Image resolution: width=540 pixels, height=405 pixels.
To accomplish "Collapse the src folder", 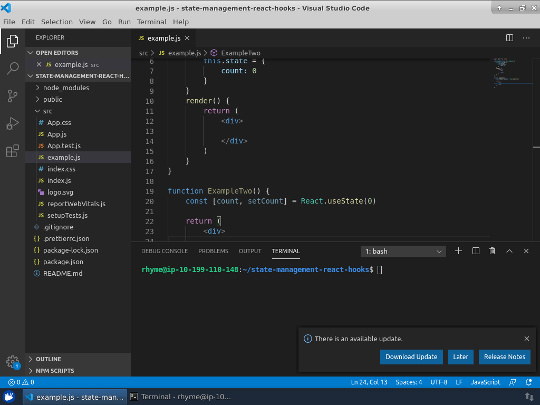I will pyautogui.click(x=47, y=111).
